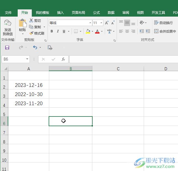Screen dimensions: 178x171
Task: Open the font group dialog launcher
Action: pyautogui.click(x=114, y=40)
